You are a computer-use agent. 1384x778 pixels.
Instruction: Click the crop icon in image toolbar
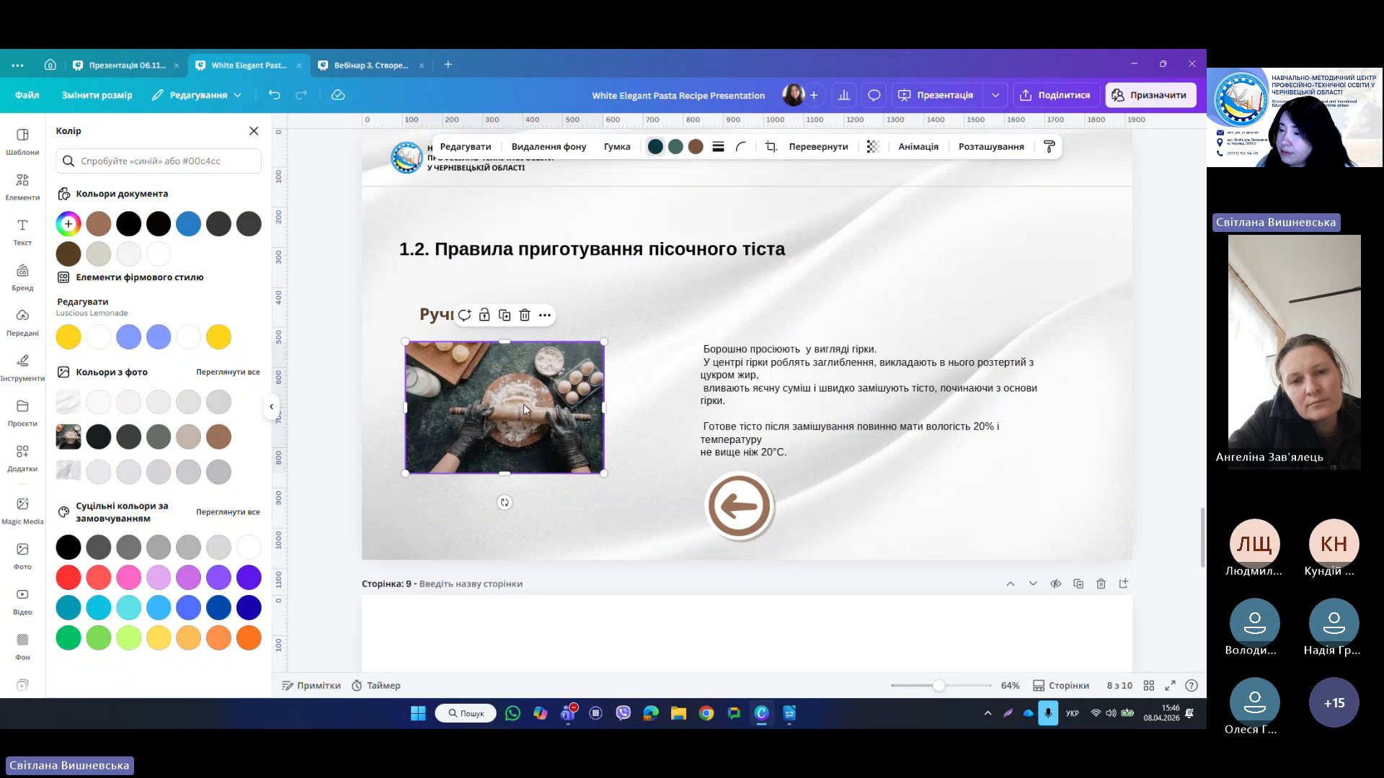point(771,147)
